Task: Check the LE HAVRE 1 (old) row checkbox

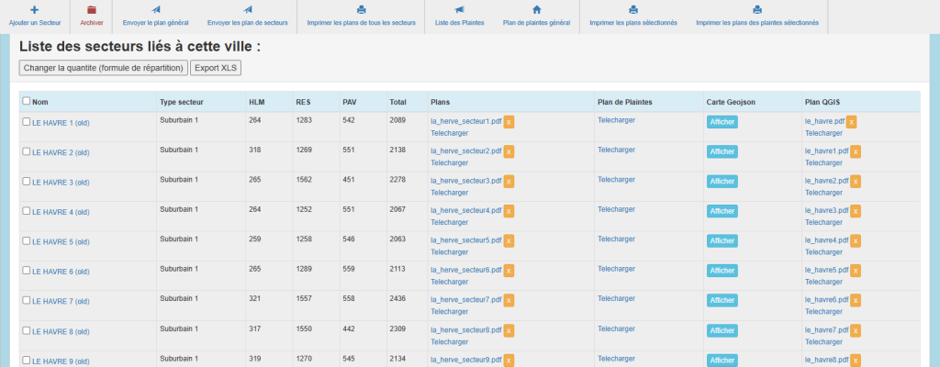Action: click(27, 122)
